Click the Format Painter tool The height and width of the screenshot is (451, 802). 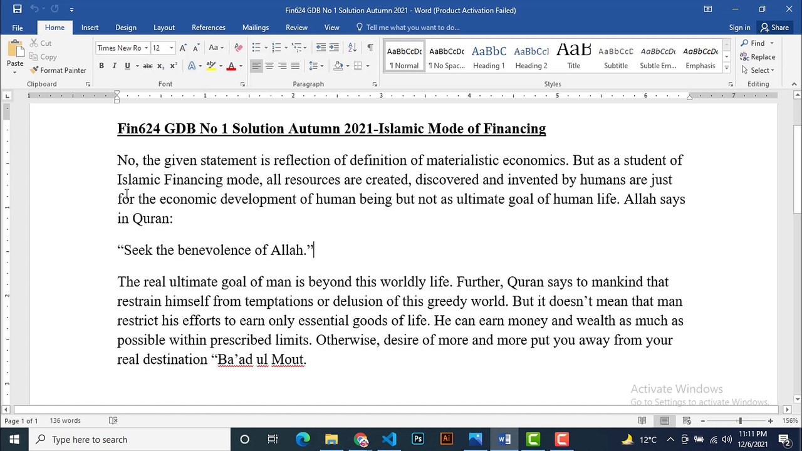click(x=58, y=70)
